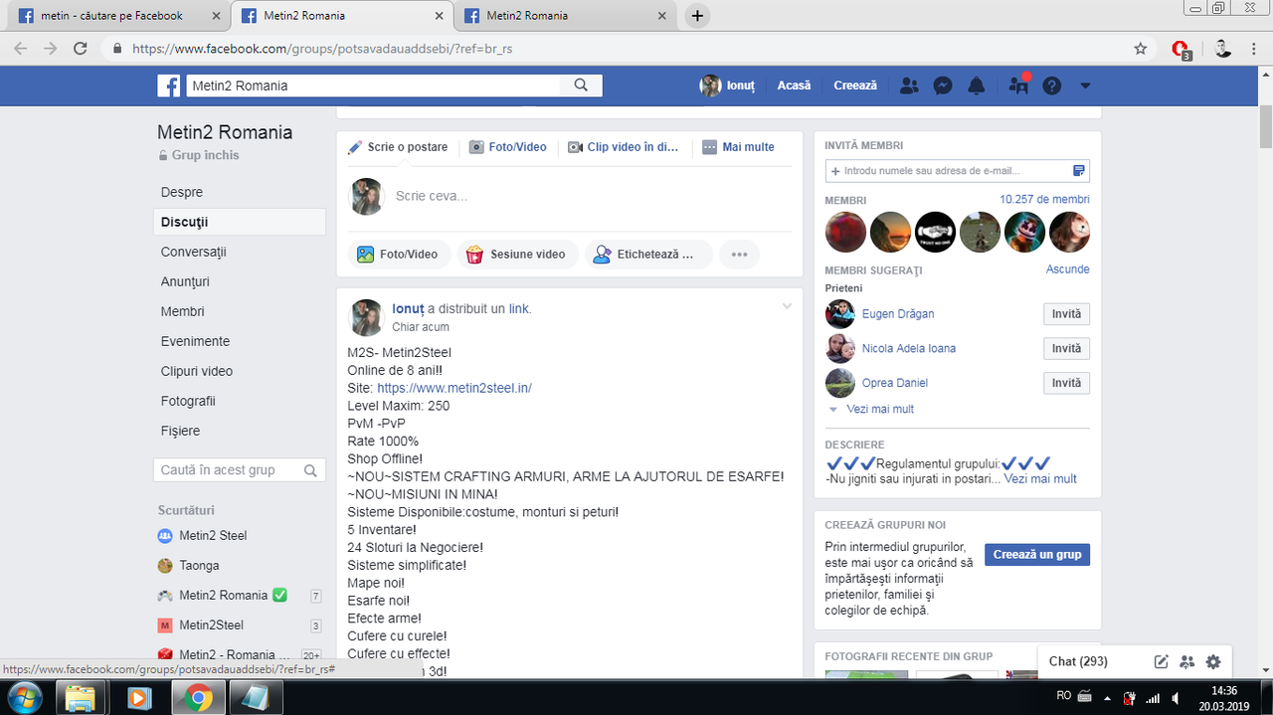Image resolution: width=1273 pixels, height=715 pixels.
Task: Open post options chevron on Ionuț post
Action: coord(787,306)
